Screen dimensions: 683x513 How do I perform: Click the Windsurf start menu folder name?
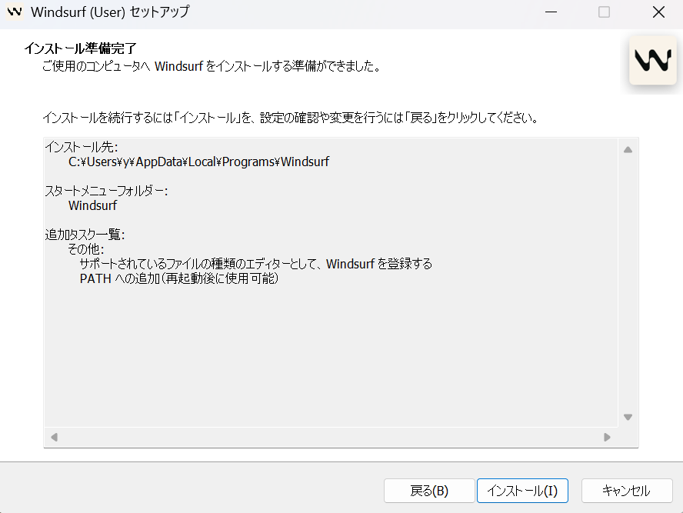(x=93, y=205)
